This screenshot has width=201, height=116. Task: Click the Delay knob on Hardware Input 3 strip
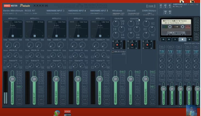(x=60, y=55)
